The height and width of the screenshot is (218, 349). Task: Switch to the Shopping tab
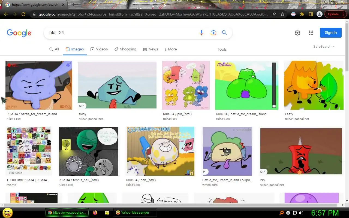tap(125, 49)
